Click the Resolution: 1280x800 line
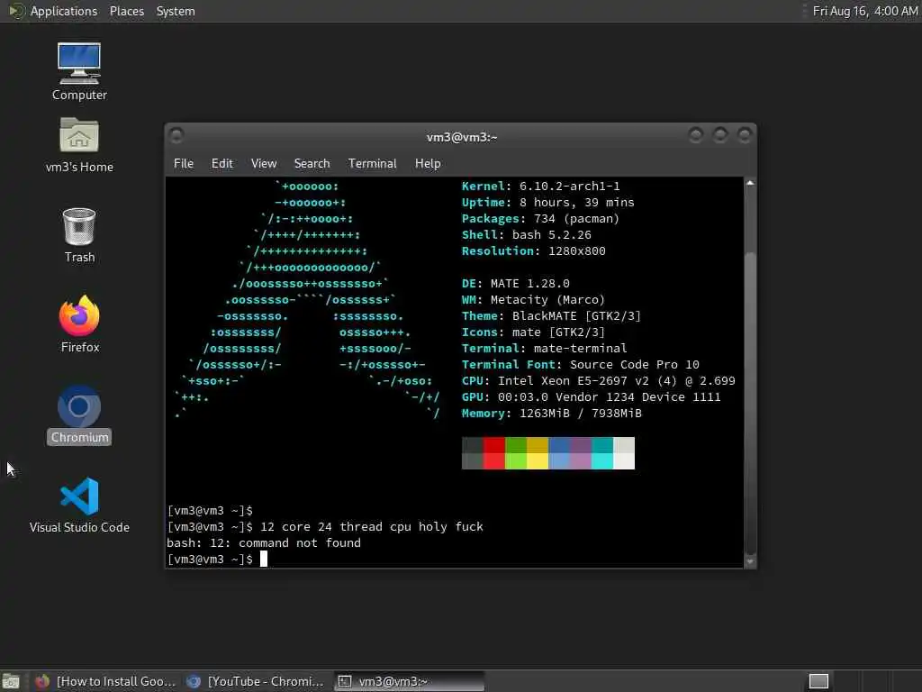Viewport: 922px width, 692px height. click(533, 250)
